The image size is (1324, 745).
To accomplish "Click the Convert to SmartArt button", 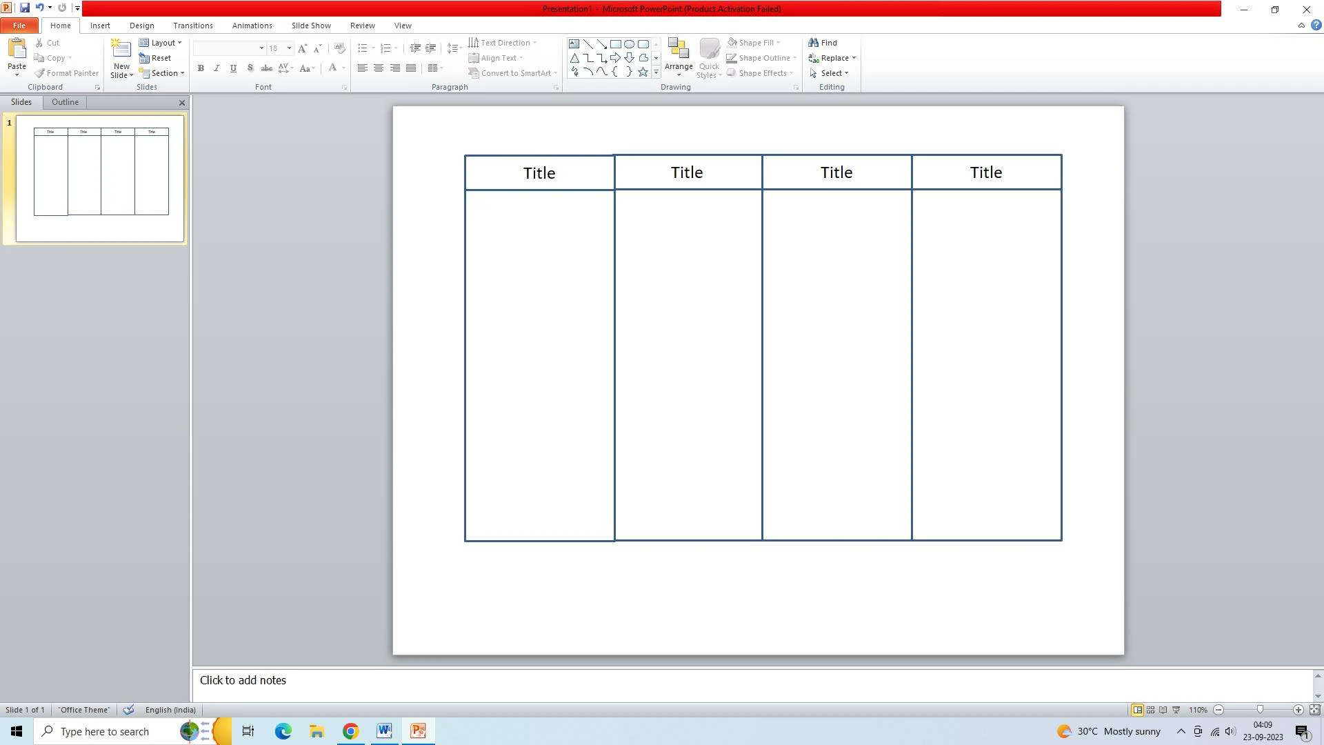I will (511, 72).
